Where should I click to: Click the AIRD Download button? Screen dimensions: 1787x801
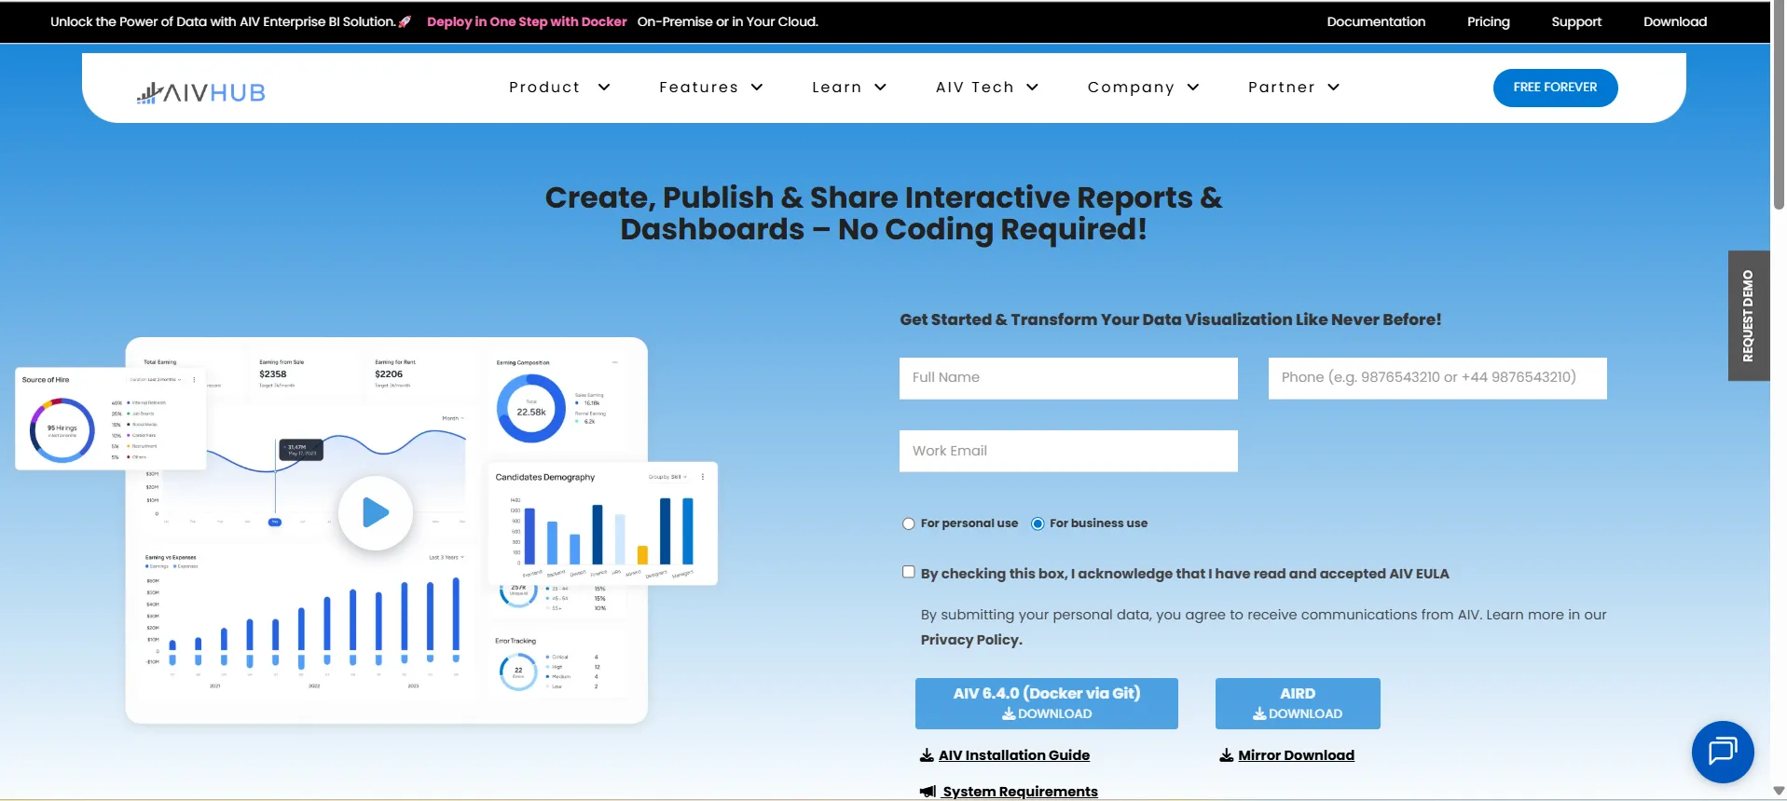point(1297,703)
